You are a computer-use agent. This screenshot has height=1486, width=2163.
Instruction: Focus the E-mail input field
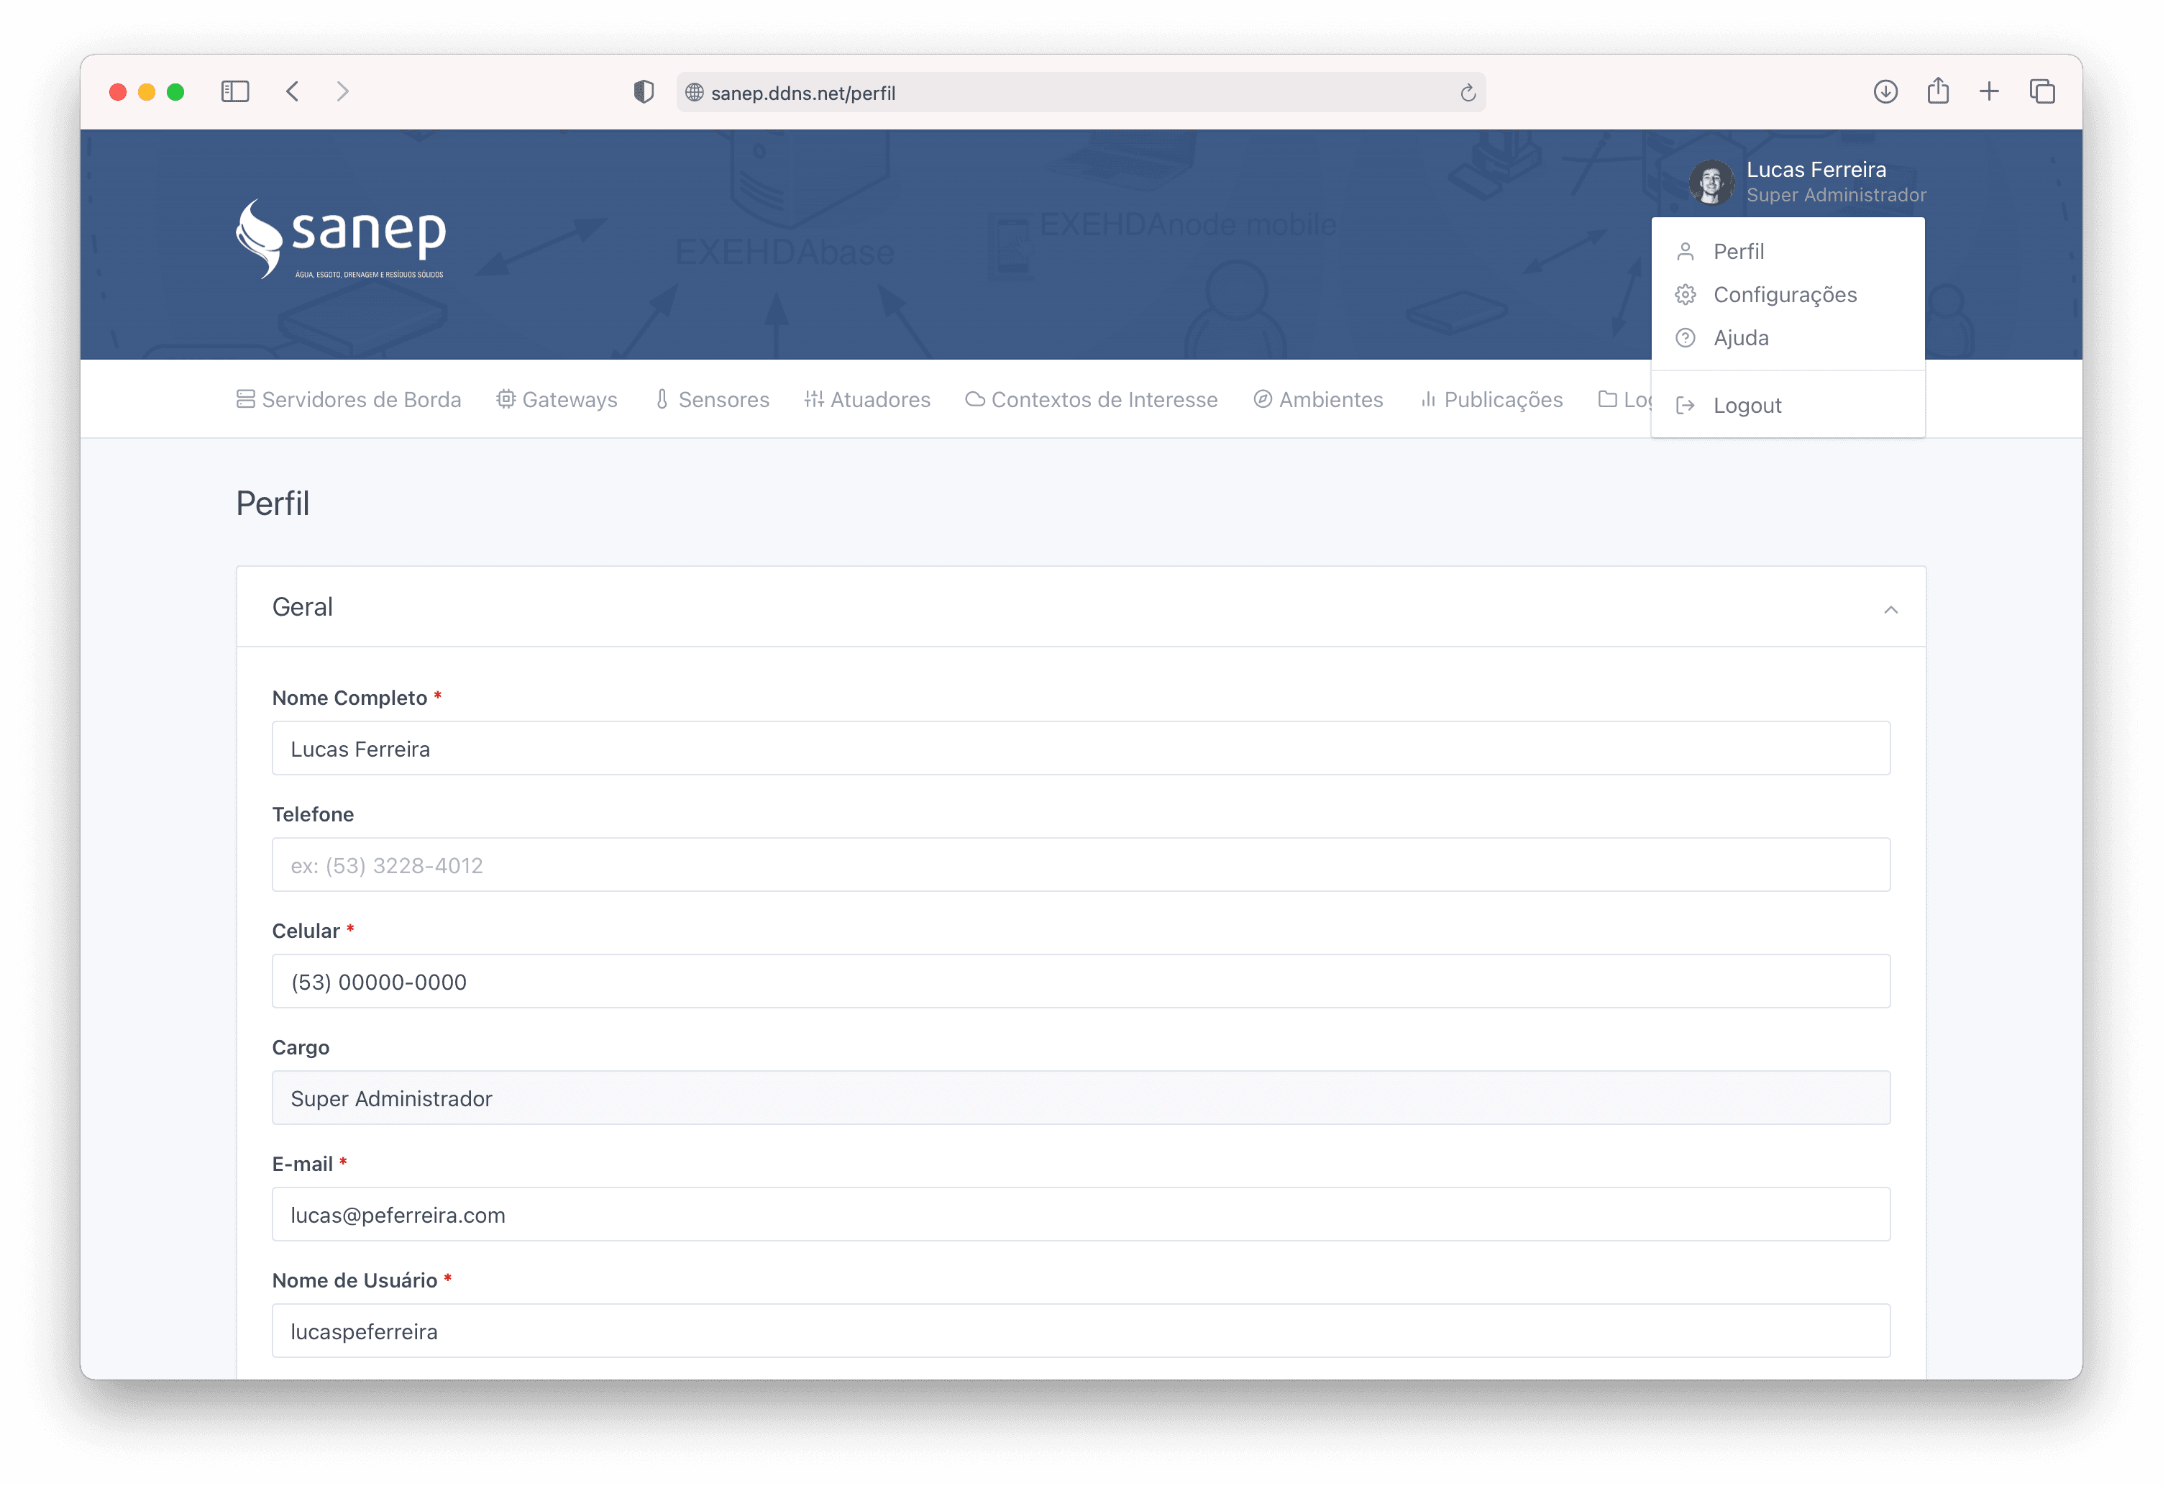1079,1214
